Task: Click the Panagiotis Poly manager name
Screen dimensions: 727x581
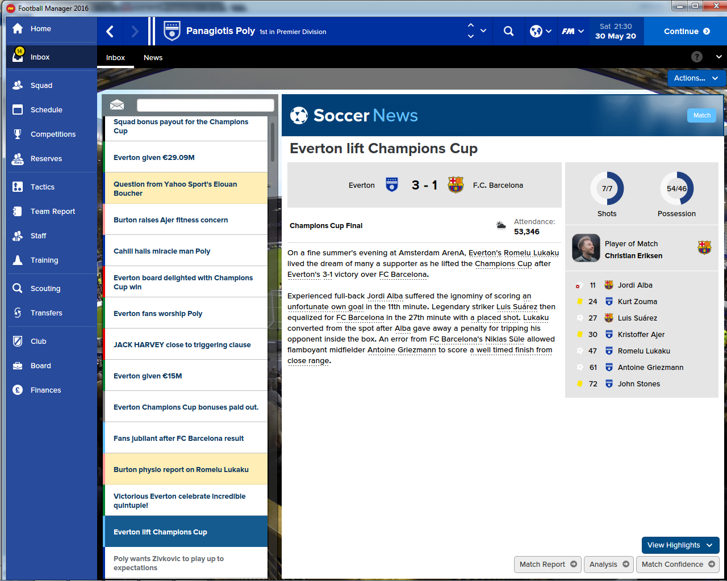Action: click(220, 31)
